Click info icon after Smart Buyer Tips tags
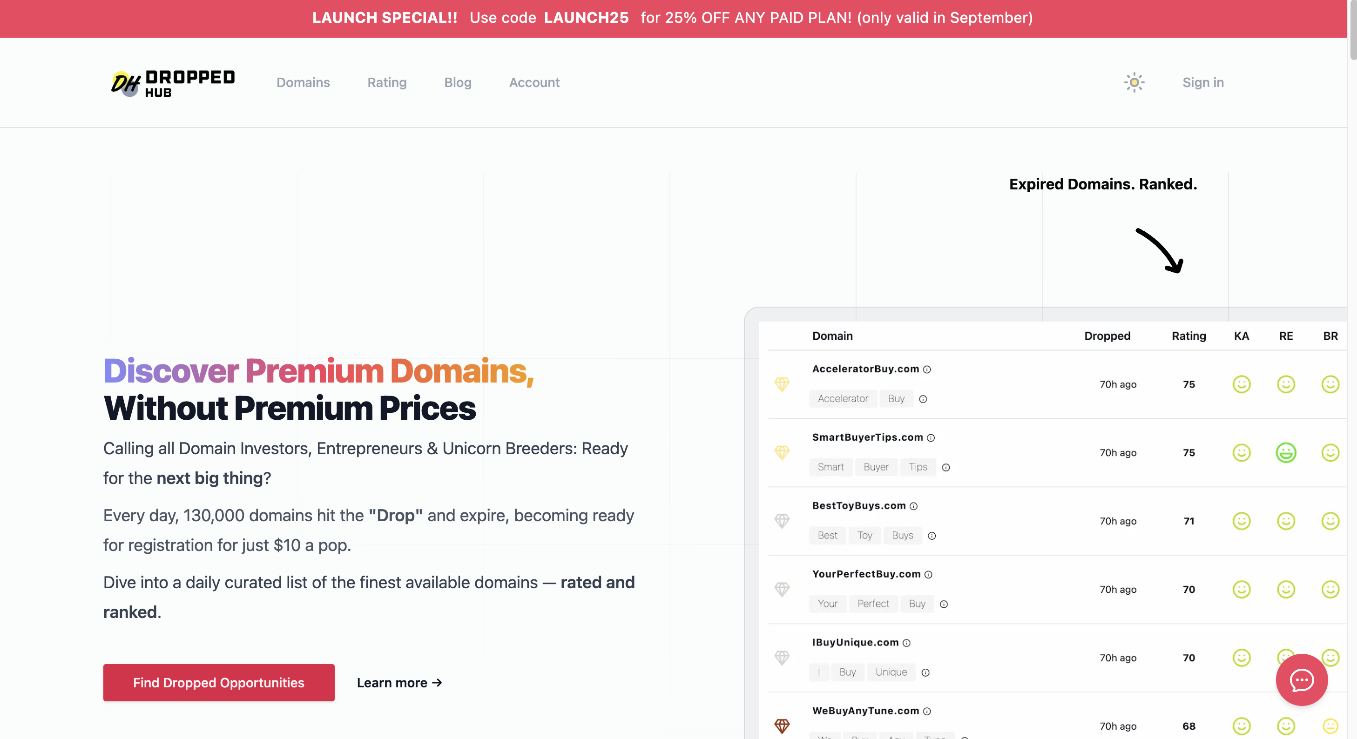The width and height of the screenshot is (1357, 739). 946,468
